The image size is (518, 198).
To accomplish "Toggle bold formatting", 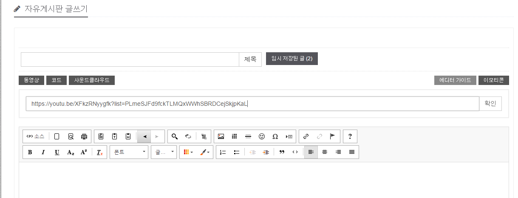I will click(30, 152).
